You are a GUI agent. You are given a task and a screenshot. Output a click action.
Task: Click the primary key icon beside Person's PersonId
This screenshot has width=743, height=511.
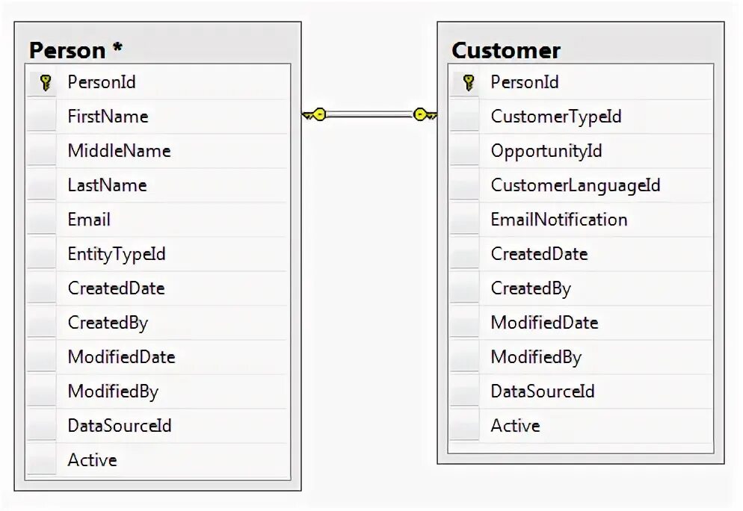click(x=43, y=82)
